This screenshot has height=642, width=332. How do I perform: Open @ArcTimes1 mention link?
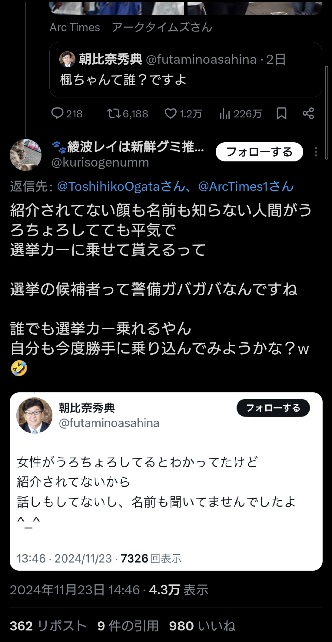(x=245, y=187)
